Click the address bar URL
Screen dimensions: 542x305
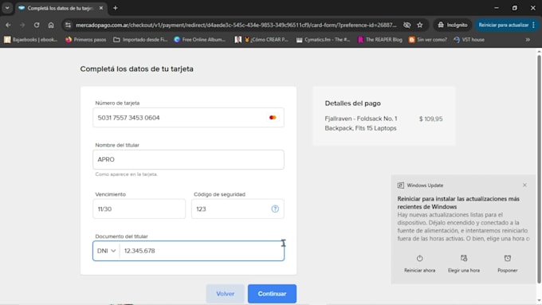point(236,25)
